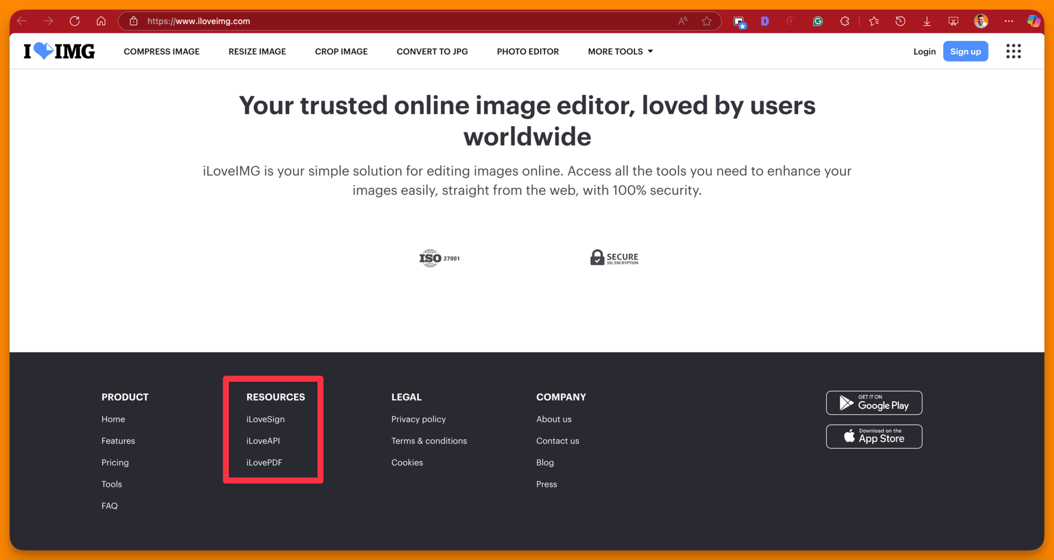The width and height of the screenshot is (1054, 560).
Task: Click the Sign up button
Action: 965,51
